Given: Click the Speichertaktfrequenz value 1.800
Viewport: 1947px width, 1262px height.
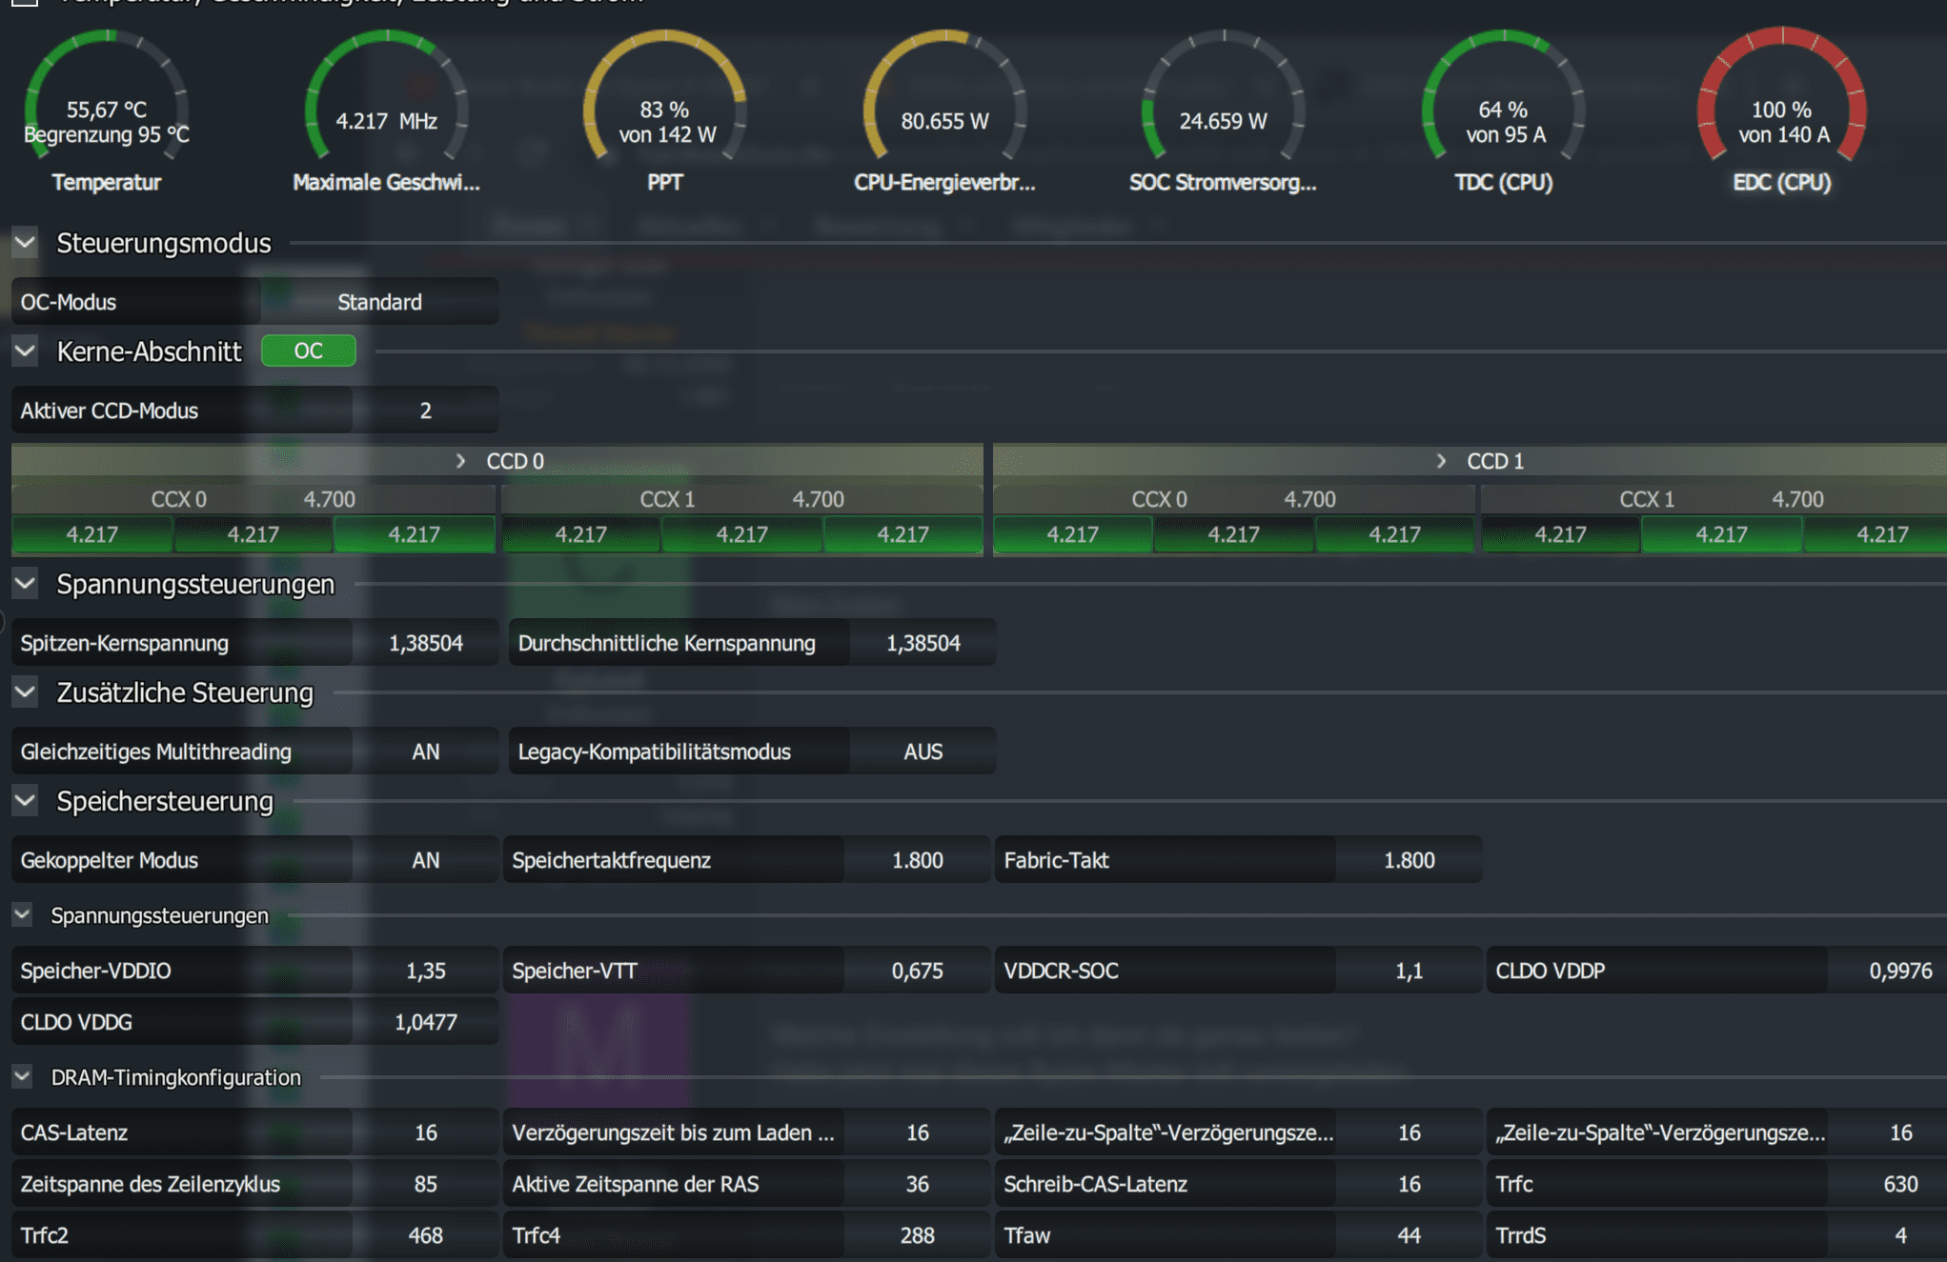Looking at the screenshot, I should click(x=917, y=860).
